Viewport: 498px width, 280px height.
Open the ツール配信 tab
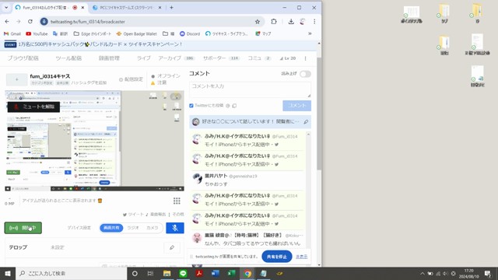pyautogui.click(x=68, y=58)
